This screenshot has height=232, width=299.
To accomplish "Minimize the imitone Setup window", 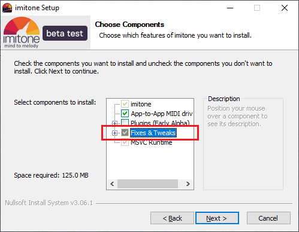I will (x=230, y=8).
